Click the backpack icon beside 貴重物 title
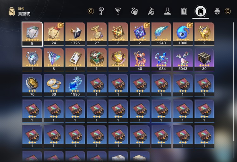 coord(12,11)
